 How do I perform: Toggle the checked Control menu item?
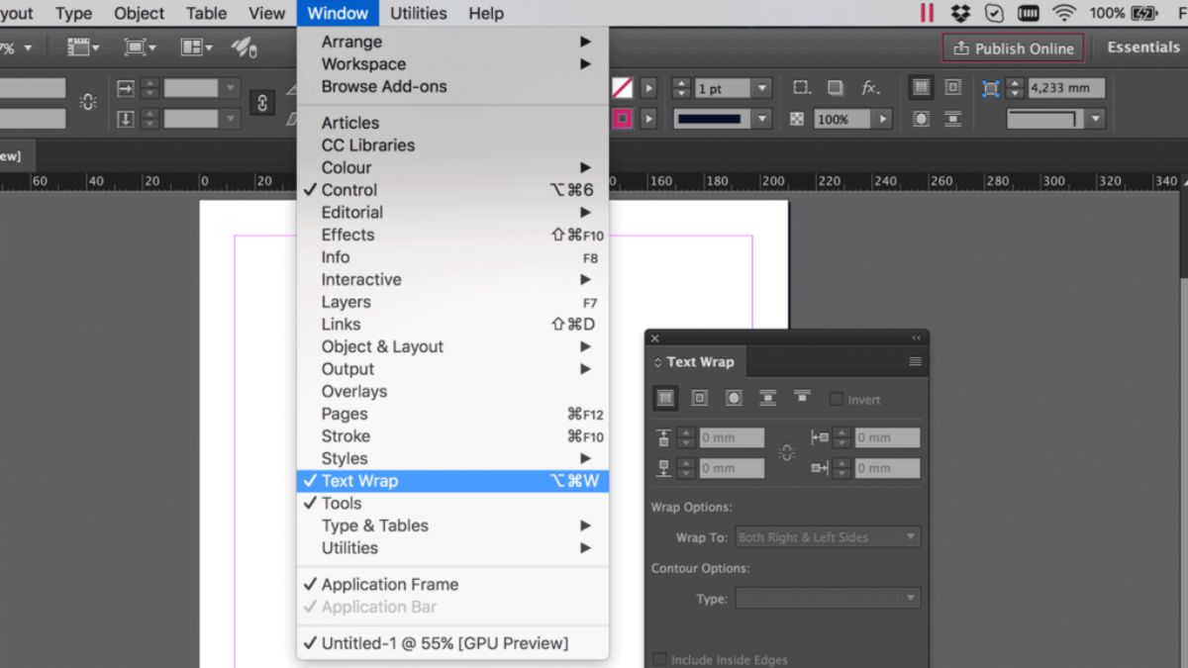(x=452, y=190)
